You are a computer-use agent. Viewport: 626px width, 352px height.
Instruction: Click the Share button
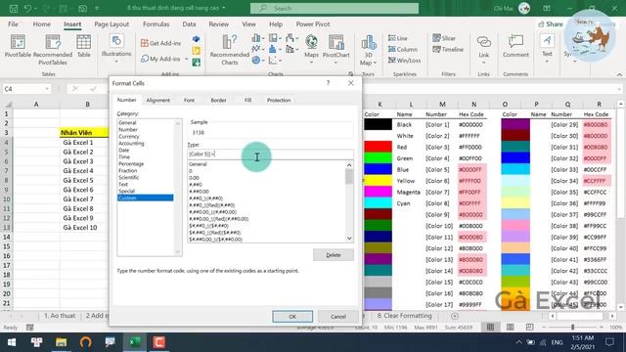pyautogui.click(x=550, y=23)
